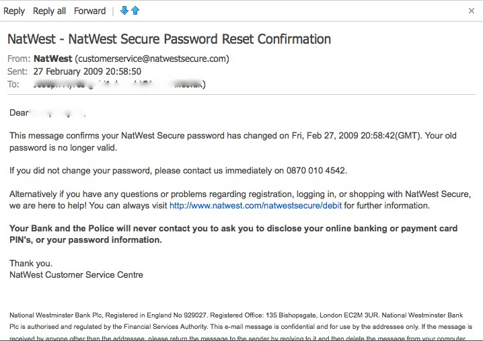Viewport: 483px width, 341px height.
Task: Click the NatWest Customer Service Centre signature
Action: click(76, 274)
